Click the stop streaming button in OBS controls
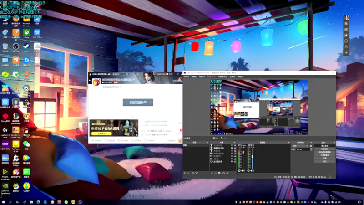Viewport: 364px width, 205px height. (324, 146)
